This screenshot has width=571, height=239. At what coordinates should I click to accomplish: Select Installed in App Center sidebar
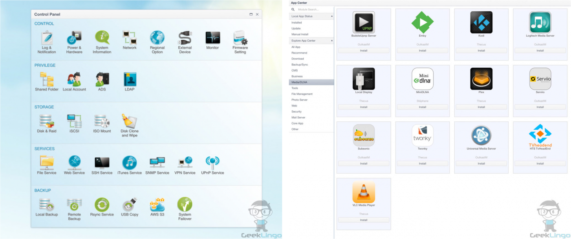coord(297,22)
